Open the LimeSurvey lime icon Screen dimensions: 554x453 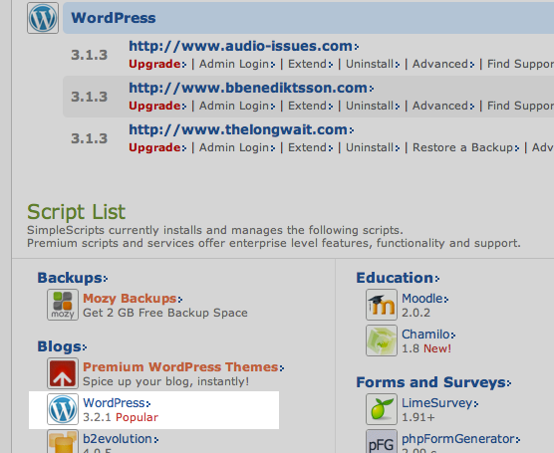(382, 409)
